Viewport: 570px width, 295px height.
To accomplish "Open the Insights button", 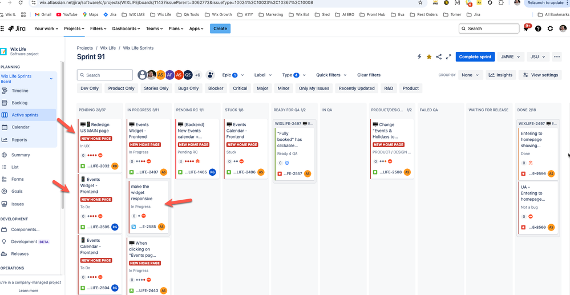I will 501,75.
